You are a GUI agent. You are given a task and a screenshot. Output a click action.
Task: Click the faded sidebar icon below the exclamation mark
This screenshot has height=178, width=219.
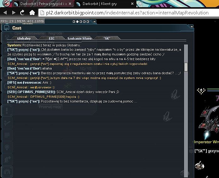click(7, 123)
